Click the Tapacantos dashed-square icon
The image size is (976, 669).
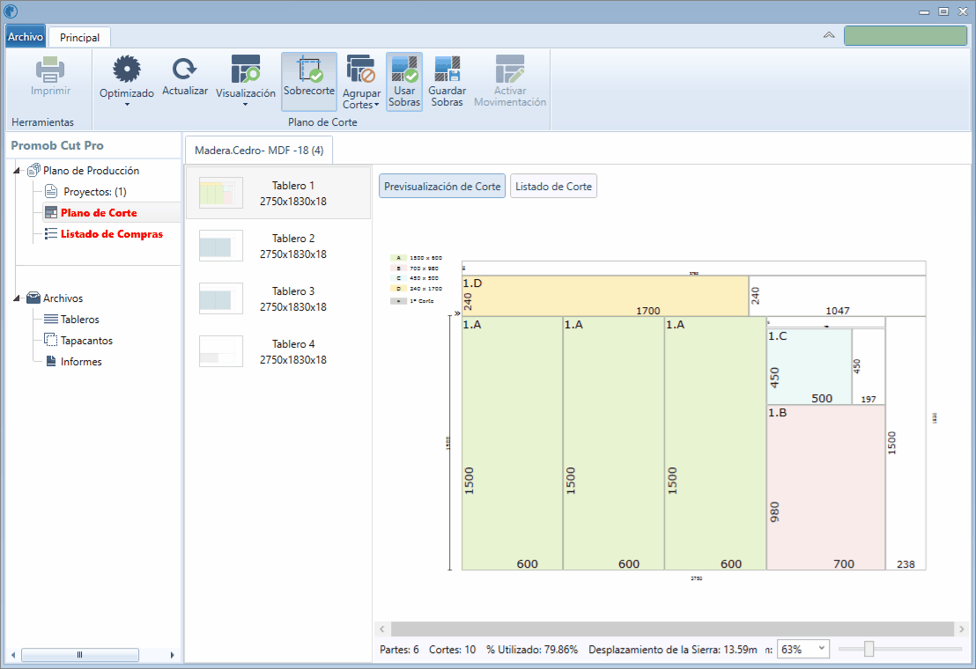click(x=51, y=340)
